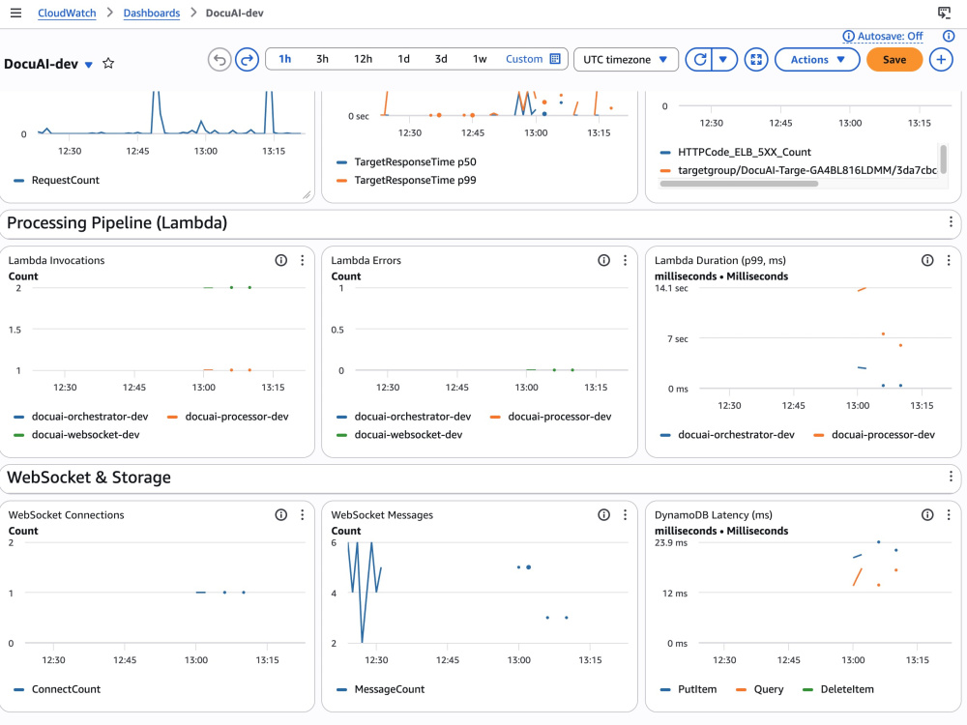Enter full screen mode
Screen dimensions: 967x725
pos(756,60)
